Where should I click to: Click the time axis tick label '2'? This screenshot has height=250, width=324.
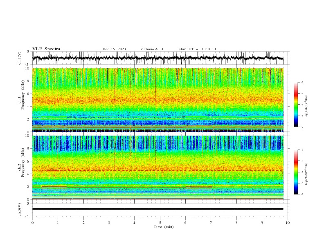[83, 223]
